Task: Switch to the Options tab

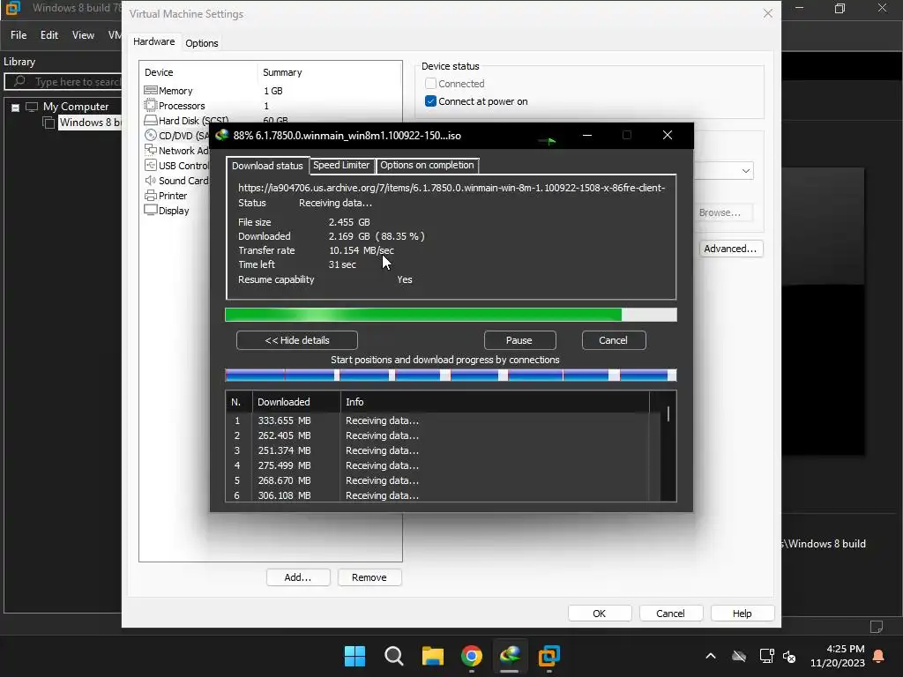Action: [202, 43]
